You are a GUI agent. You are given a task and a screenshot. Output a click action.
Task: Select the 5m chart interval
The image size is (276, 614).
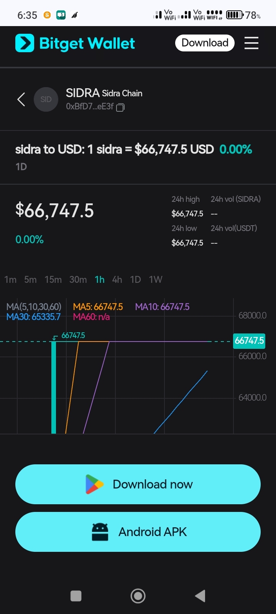(x=30, y=279)
